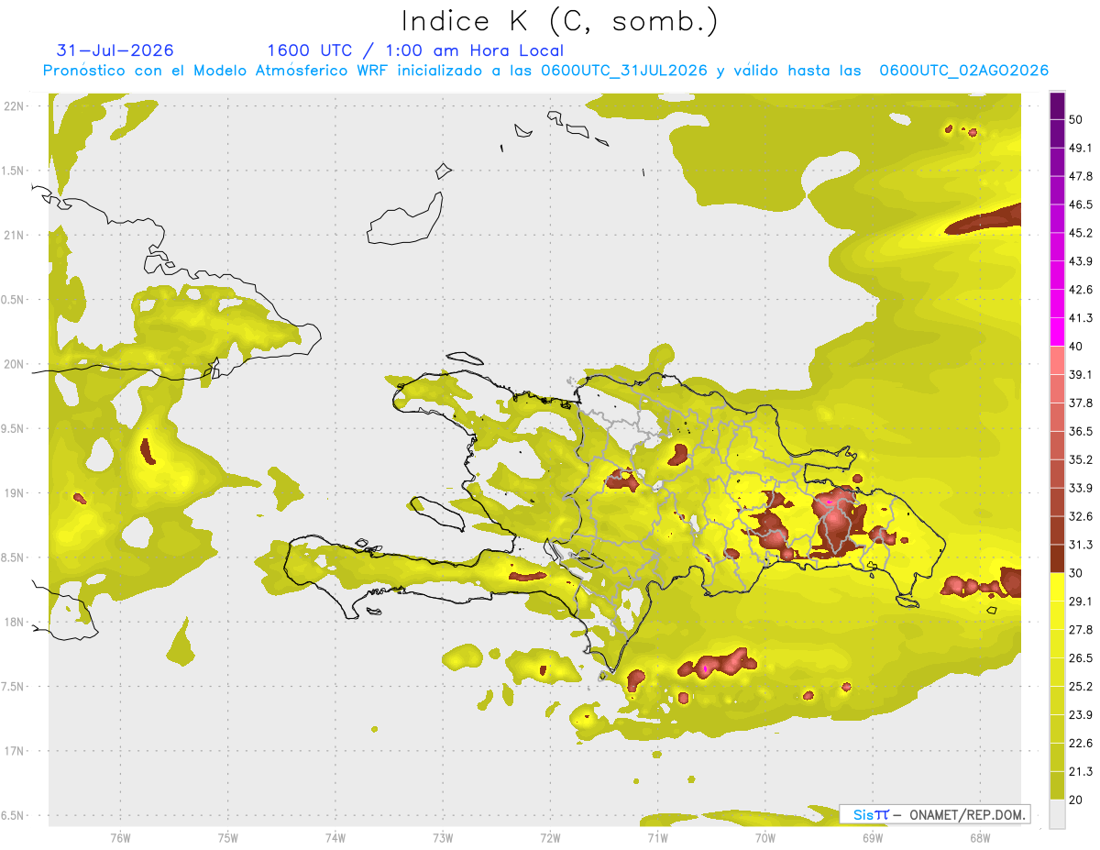Image resolution: width=1100 pixels, height=850 pixels.
Task: Pick the light gray swatch below 20
Action: [1057, 814]
